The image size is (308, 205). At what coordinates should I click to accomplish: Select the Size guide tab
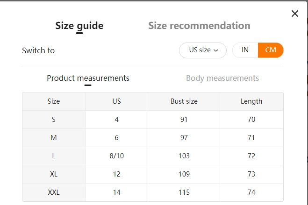point(79,26)
